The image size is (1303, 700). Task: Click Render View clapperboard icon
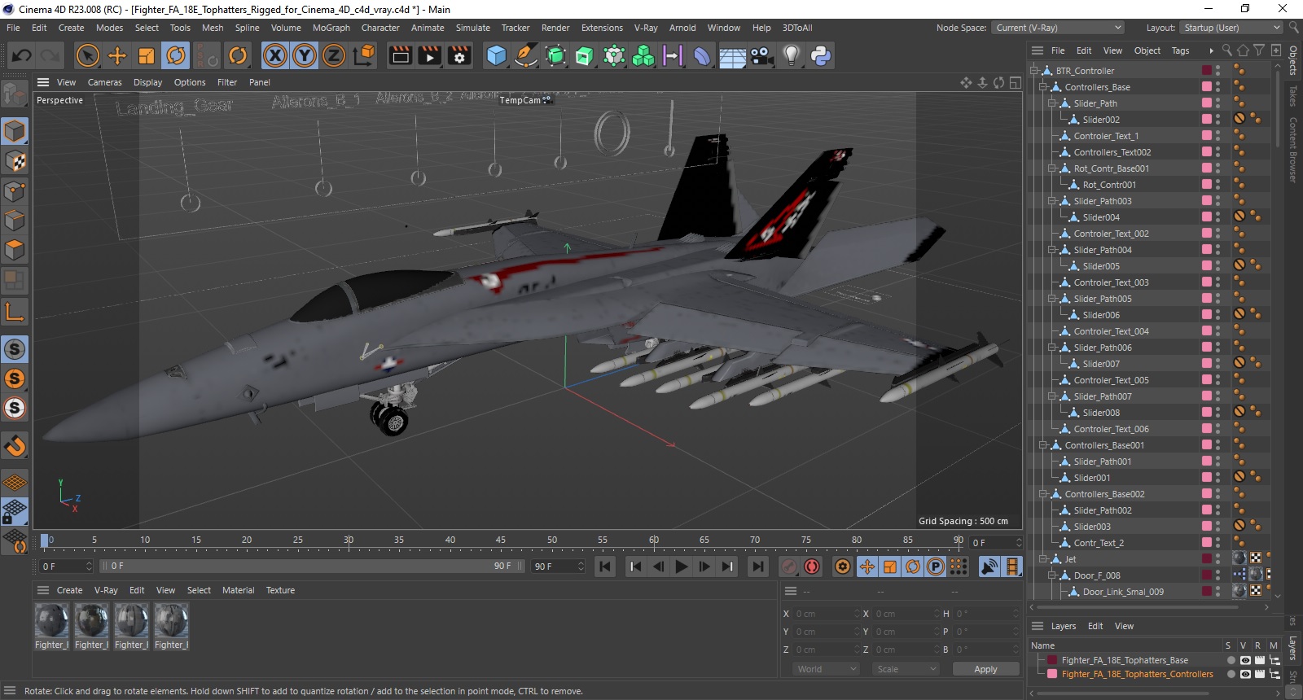tap(401, 55)
